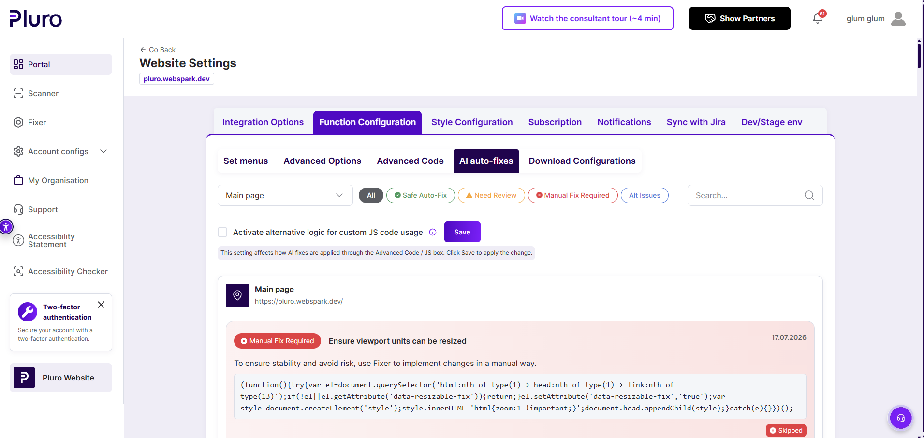This screenshot has width=924, height=438.
Task: Click the JavaScript fix code block
Action: point(520,396)
